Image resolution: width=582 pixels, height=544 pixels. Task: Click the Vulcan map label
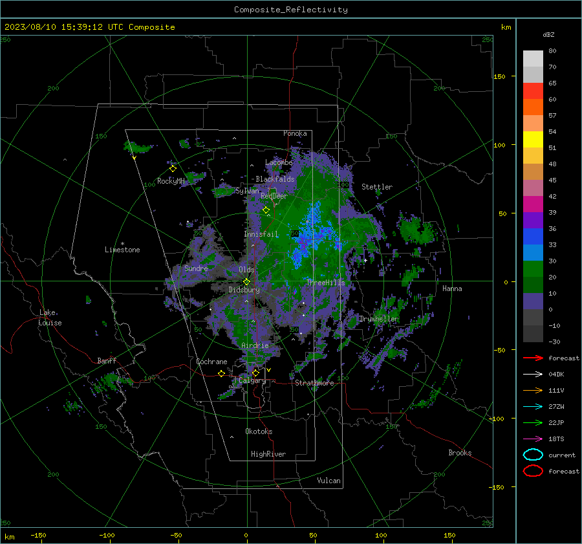pyautogui.click(x=329, y=481)
